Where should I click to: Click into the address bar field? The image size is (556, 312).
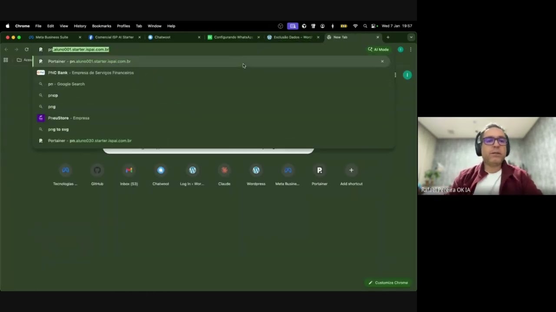coord(200,49)
